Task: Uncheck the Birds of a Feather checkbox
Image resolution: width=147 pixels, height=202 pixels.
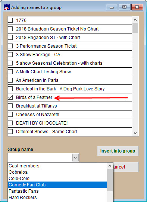Action: pos(10,97)
